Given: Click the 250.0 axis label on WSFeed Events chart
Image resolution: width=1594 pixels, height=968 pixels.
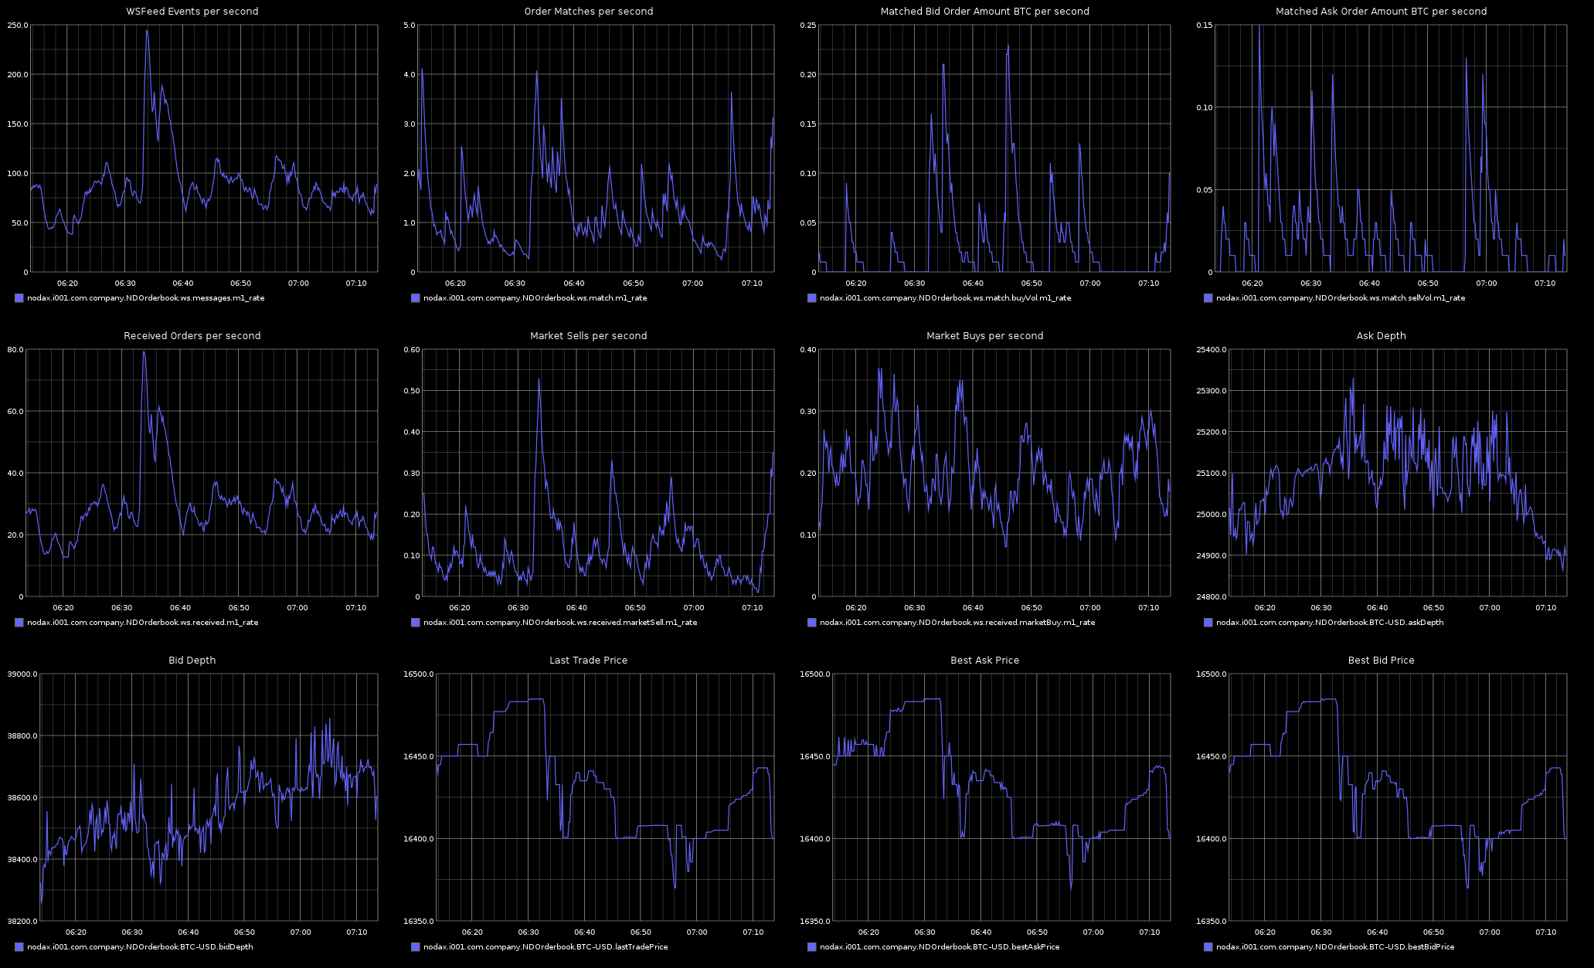Looking at the screenshot, I should coord(18,25).
